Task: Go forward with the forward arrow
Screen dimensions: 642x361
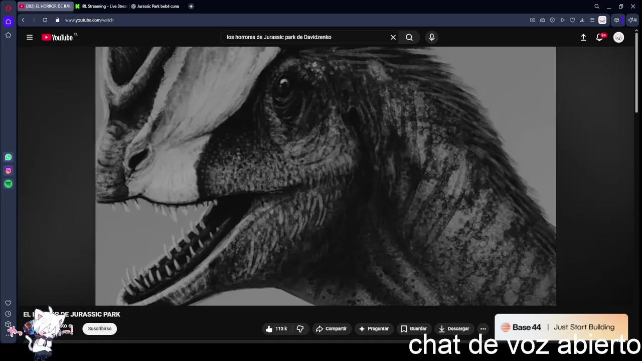Action: point(34,20)
